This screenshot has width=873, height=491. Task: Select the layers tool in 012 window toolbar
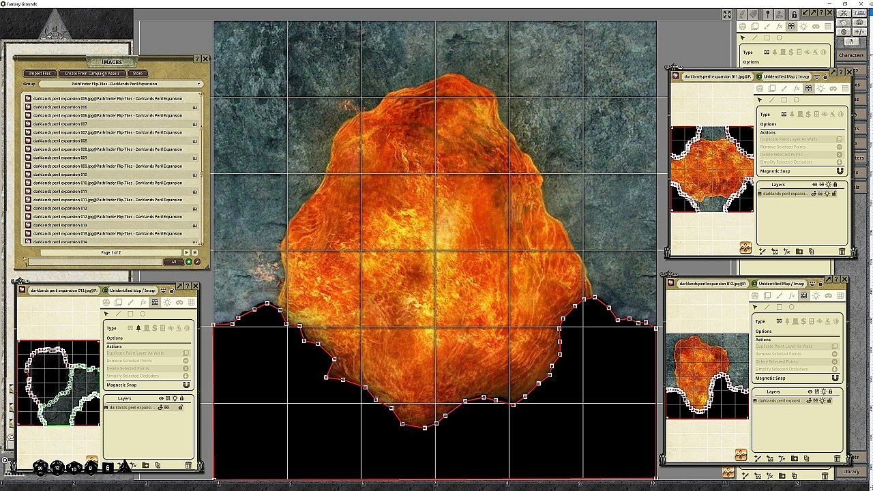[767, 295]
